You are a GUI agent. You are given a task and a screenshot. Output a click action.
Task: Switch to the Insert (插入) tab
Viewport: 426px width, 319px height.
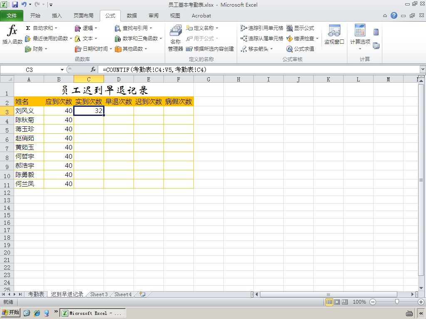click(57, 16)
